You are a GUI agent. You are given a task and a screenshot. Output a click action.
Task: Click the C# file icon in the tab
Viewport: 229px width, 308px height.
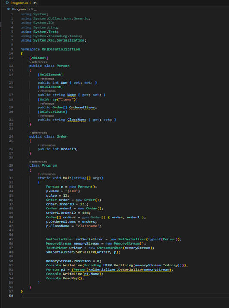coord(7,3)
